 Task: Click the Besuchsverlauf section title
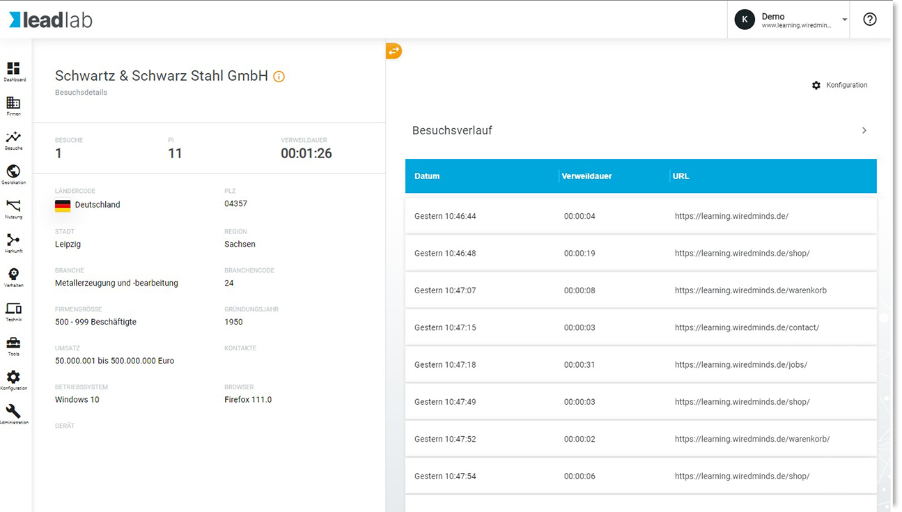pyautogui.click(x=452, y=130)
